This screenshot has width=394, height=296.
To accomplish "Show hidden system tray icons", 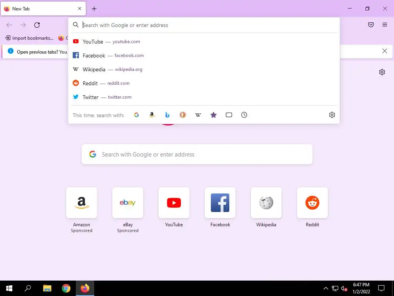I will pos(326,288).
